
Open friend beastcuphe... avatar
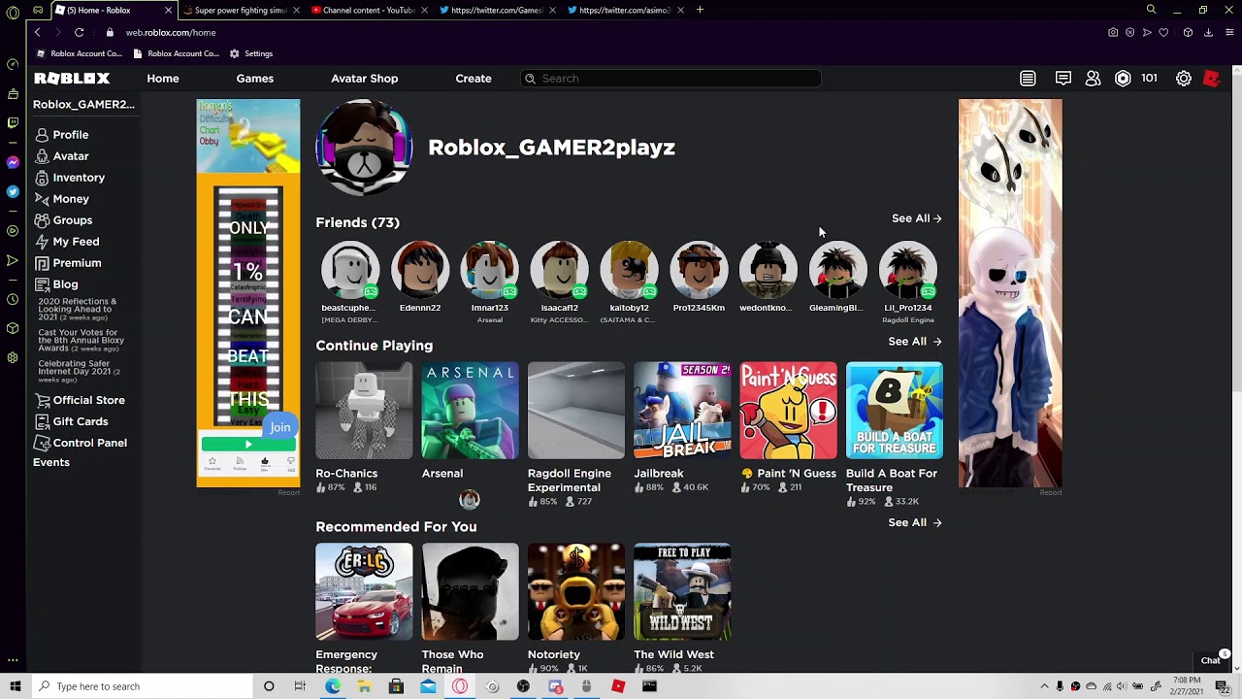[350, 269]
